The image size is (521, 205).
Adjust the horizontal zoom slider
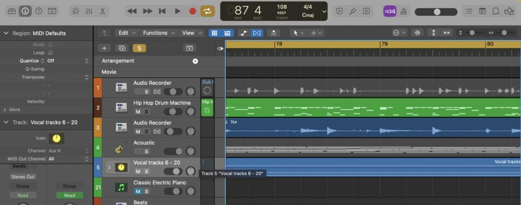(x=504, y=33)
